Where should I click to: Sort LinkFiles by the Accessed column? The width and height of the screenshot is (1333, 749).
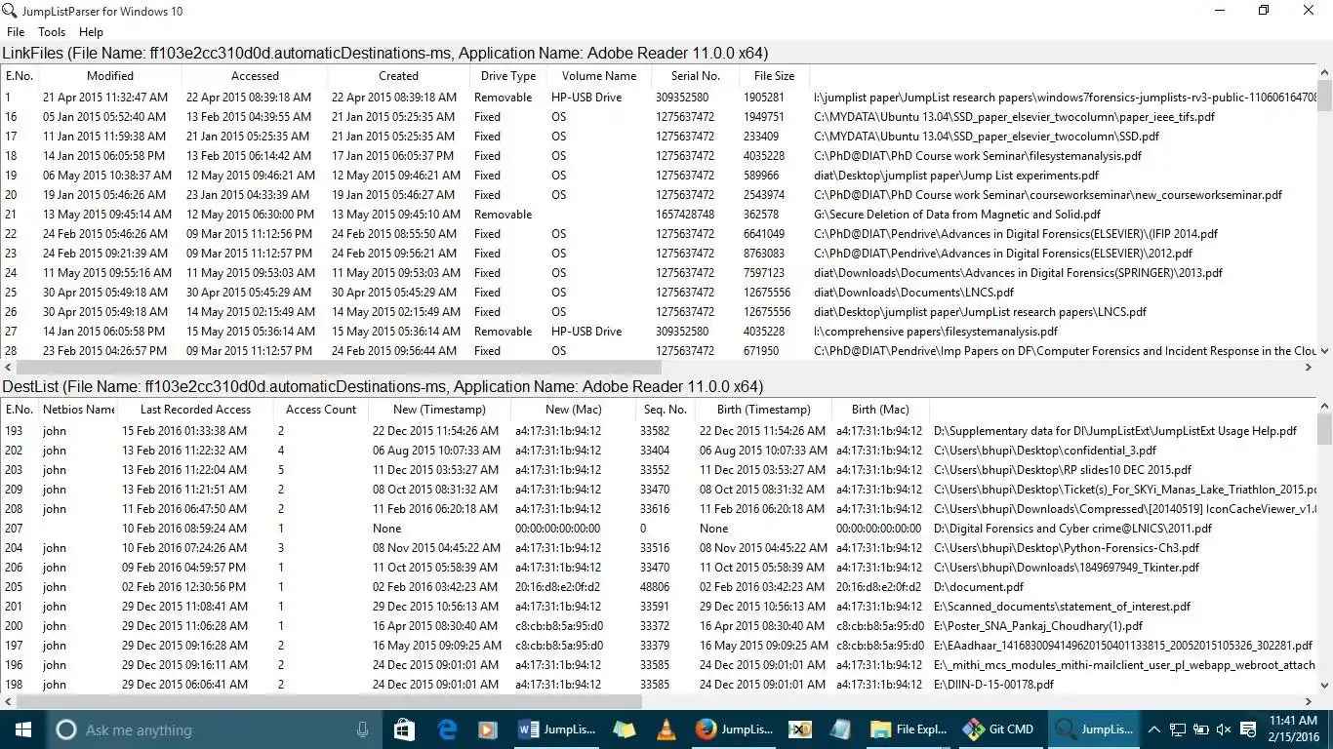click(x=255, y=75)
